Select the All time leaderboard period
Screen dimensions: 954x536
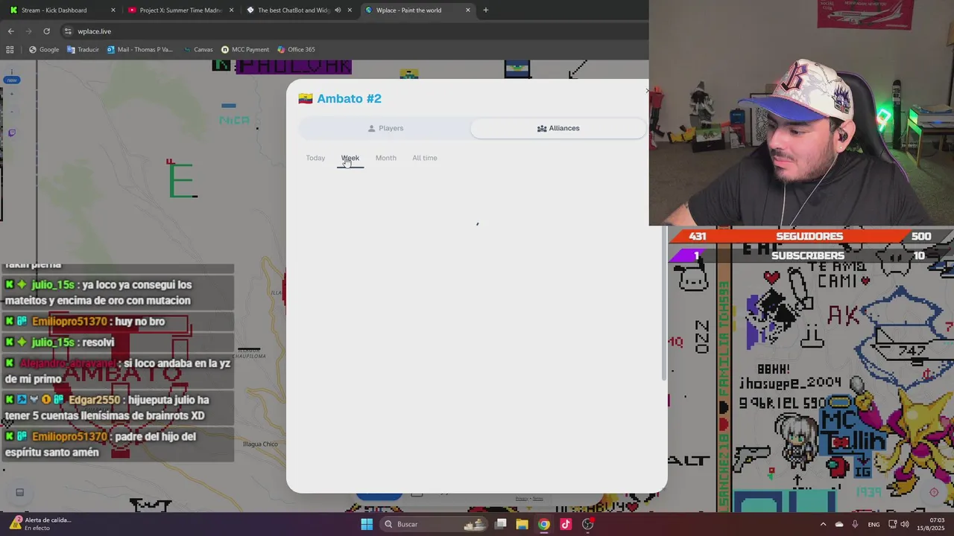pyautogui.click(x=425, y=158)
